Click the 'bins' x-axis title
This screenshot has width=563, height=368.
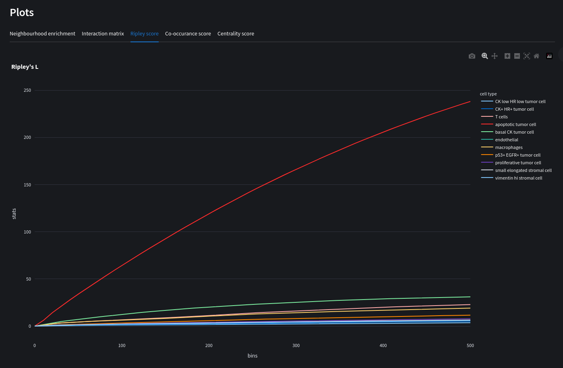click(x=253, y=356)
